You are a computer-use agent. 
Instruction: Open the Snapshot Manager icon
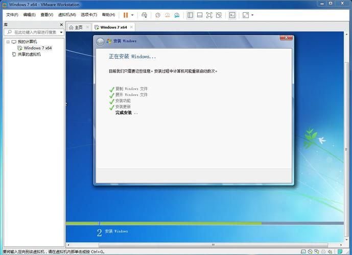[177, 15]
